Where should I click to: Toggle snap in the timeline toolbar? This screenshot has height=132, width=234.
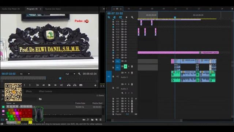tap(114, 17)
